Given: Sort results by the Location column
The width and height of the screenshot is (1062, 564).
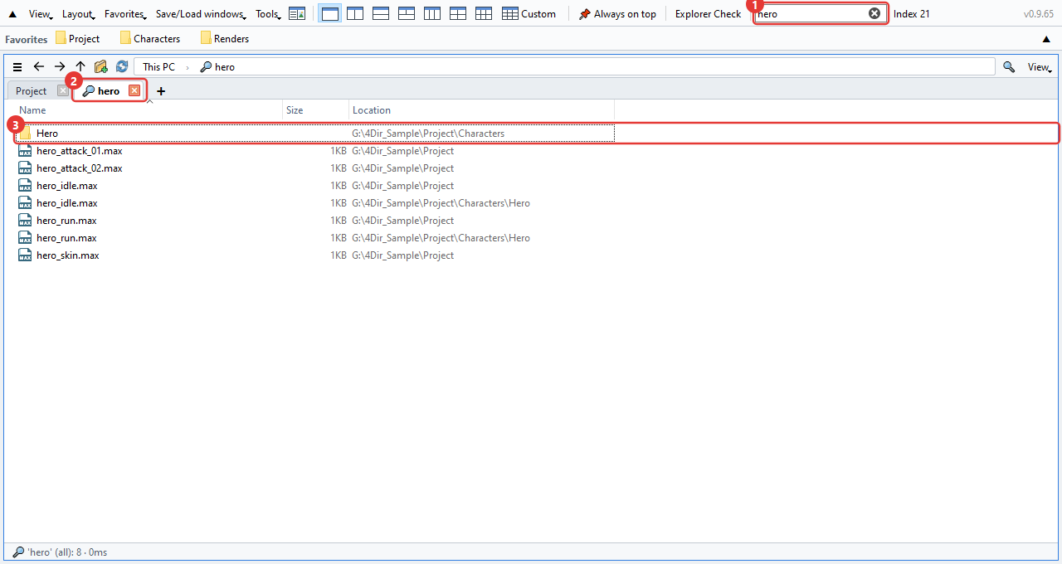Looking at the screenshot, I should tap(481, 110).
